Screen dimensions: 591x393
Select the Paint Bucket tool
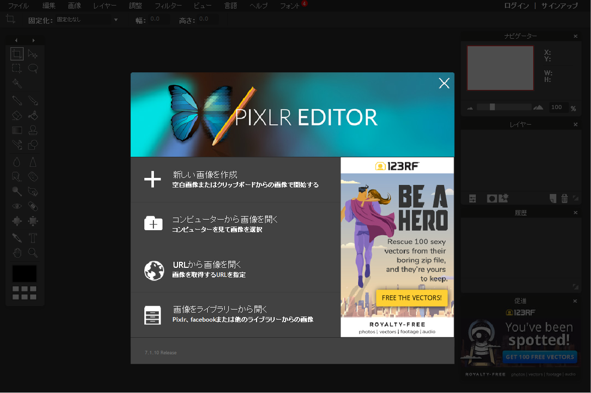point(33,116)
